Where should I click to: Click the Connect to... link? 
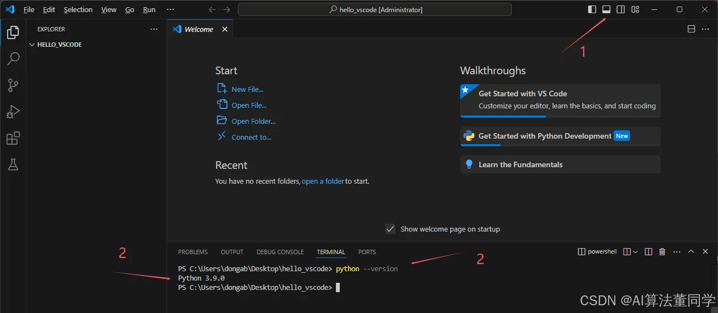[x=251, y=137]
